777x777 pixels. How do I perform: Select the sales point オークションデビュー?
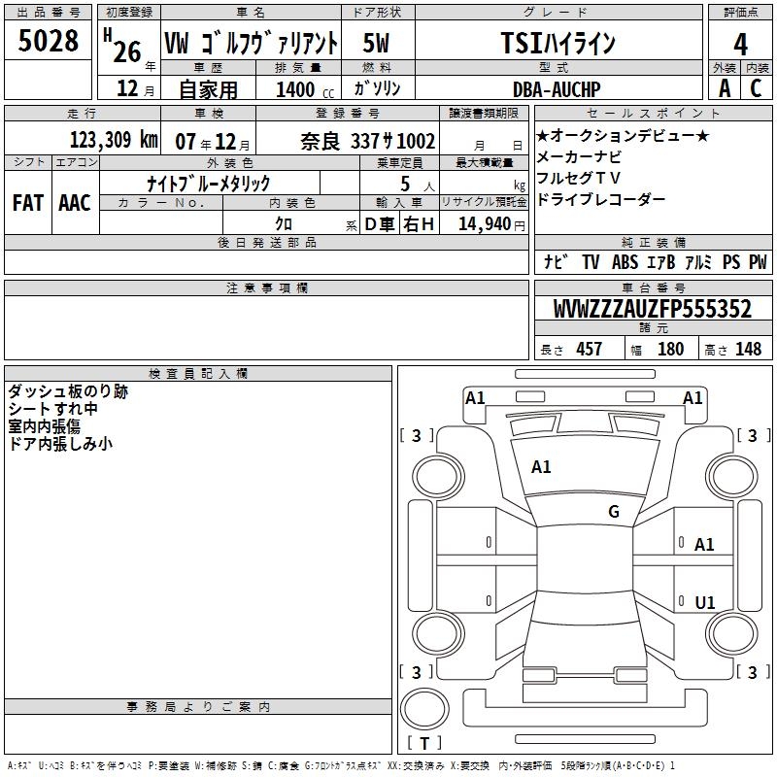[623, 135]
